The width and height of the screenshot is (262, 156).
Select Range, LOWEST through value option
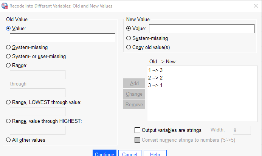[8, 102]
